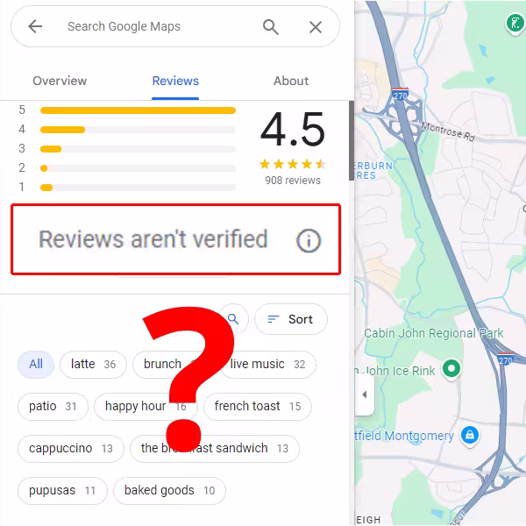526x526 pixels.
Task: Click the 5-star rating bar
Action: pos(138,110)
